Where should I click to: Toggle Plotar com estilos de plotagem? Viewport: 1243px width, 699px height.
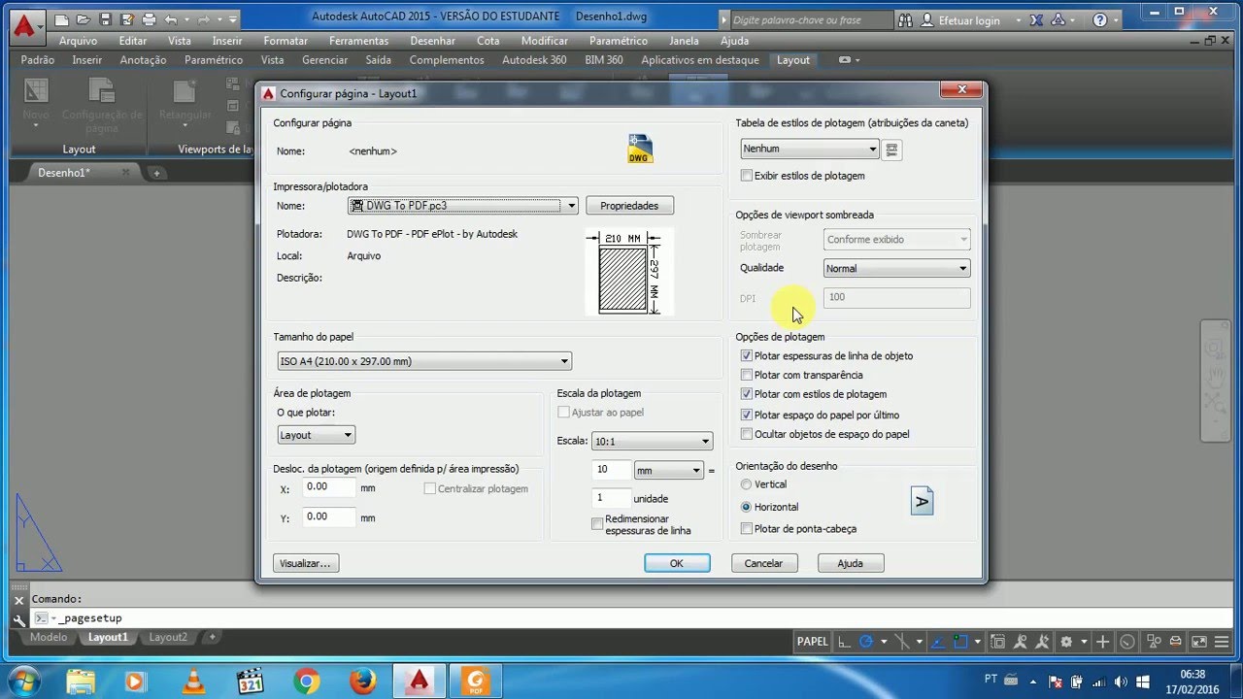click(x=747, y=394)
